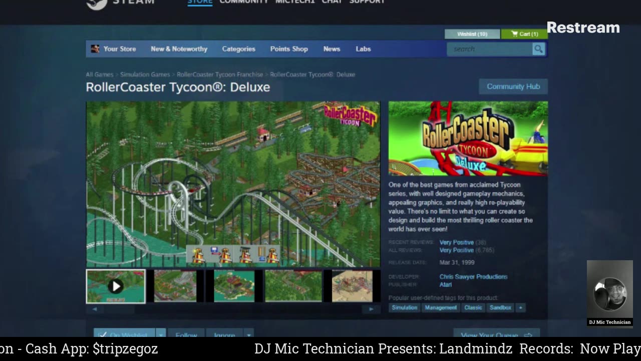
Task: Open Wishlist (10)
Action: pyautogui.click(x=472, y=34)
